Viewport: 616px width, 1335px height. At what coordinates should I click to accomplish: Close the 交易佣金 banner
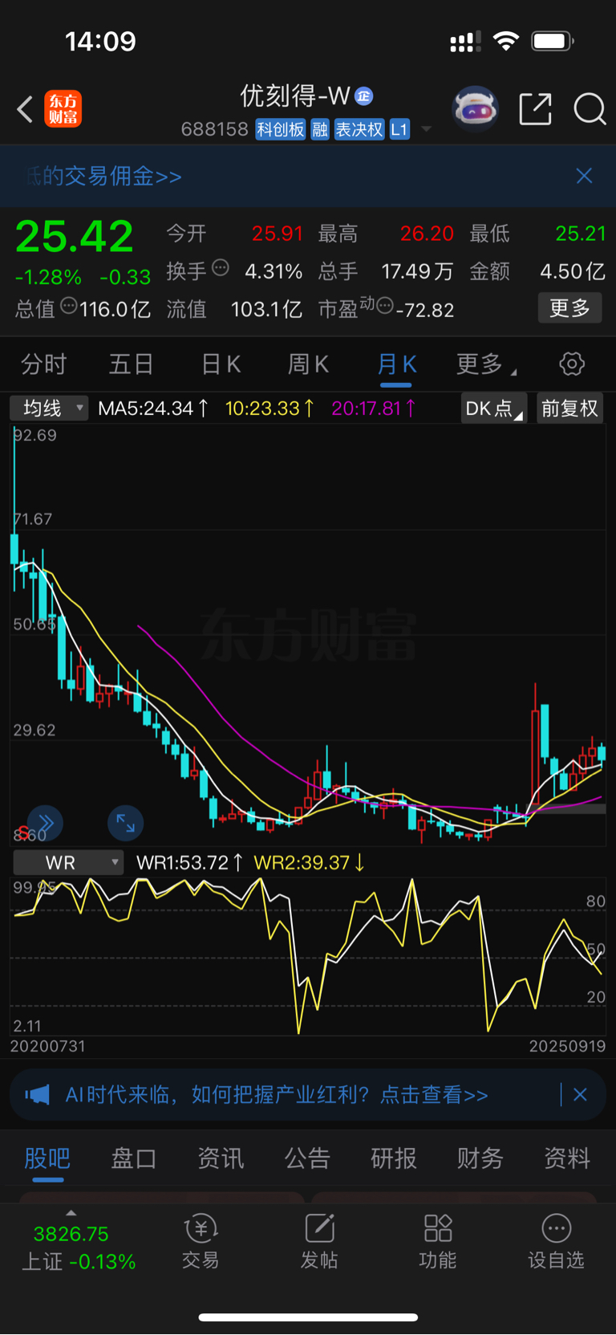(x=584, y=176)
